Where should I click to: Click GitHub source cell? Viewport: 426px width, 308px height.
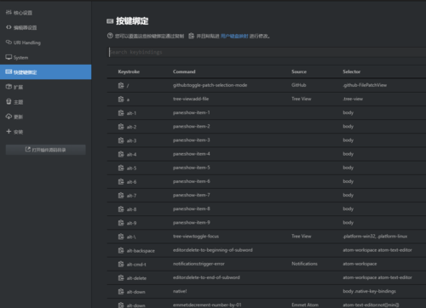pos(299,85)
